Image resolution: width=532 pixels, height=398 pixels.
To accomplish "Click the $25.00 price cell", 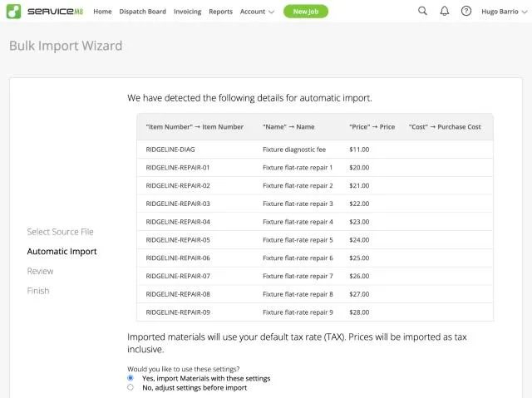I will pos(359,258).
